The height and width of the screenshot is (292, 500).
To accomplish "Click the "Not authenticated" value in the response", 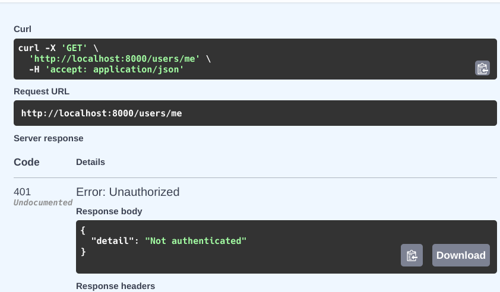I will (x=195, y=240).
